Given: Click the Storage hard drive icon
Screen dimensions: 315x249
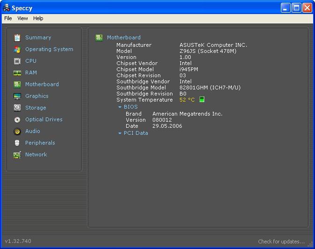Looking at the screenshot, I should [x=17, y=108].
